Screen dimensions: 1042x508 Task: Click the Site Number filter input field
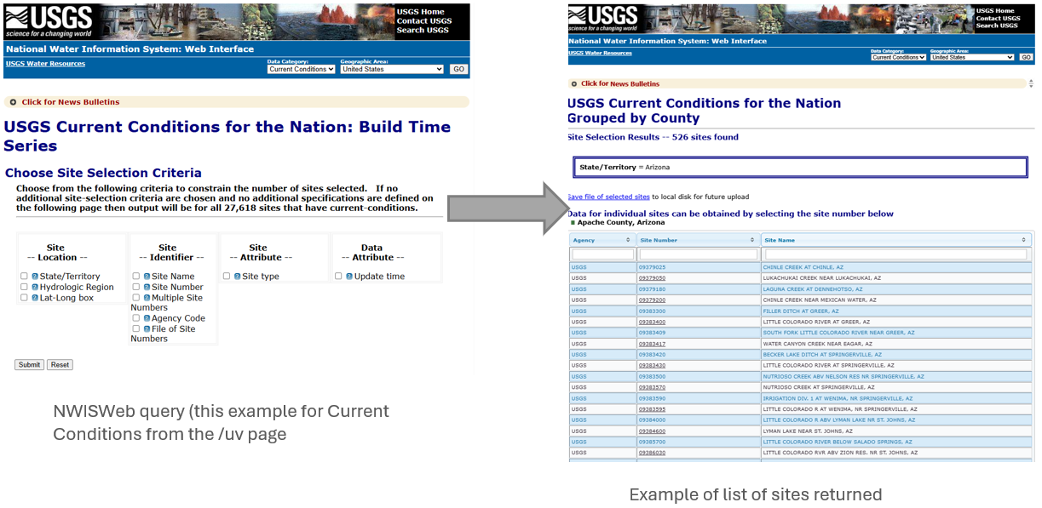[698, 254]
